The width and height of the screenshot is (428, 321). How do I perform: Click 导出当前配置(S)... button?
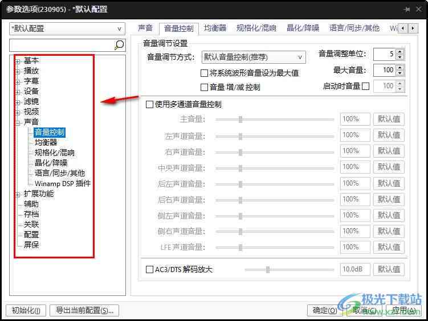pyautogui.click(x=84, y=310)
